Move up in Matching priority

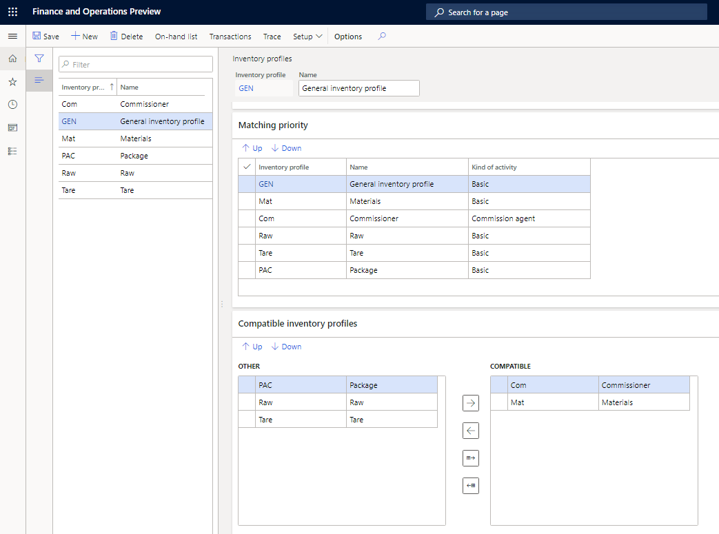coord(252,148)
